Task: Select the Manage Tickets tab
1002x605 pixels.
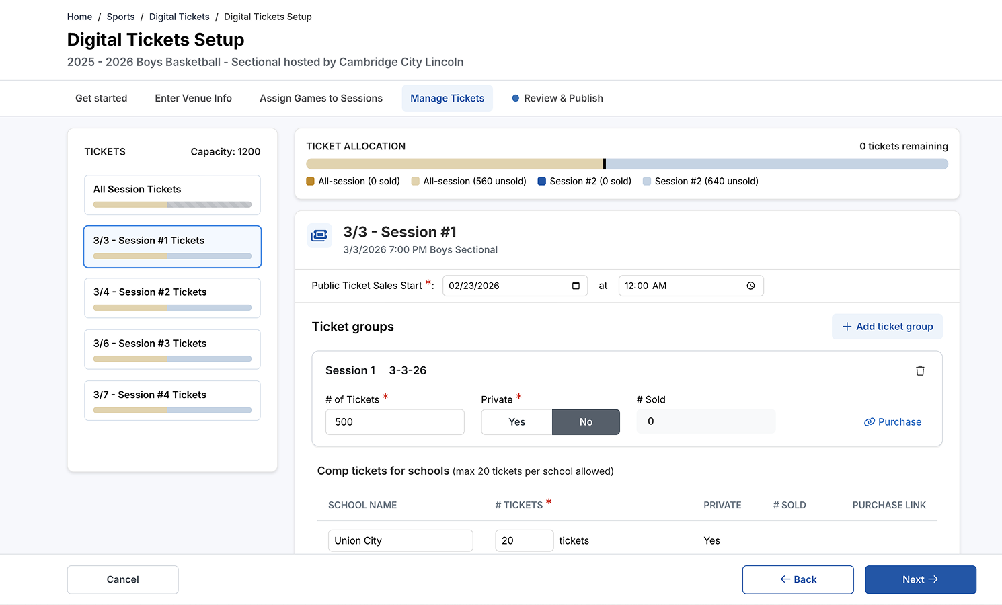Action: (x=447, y=98)
